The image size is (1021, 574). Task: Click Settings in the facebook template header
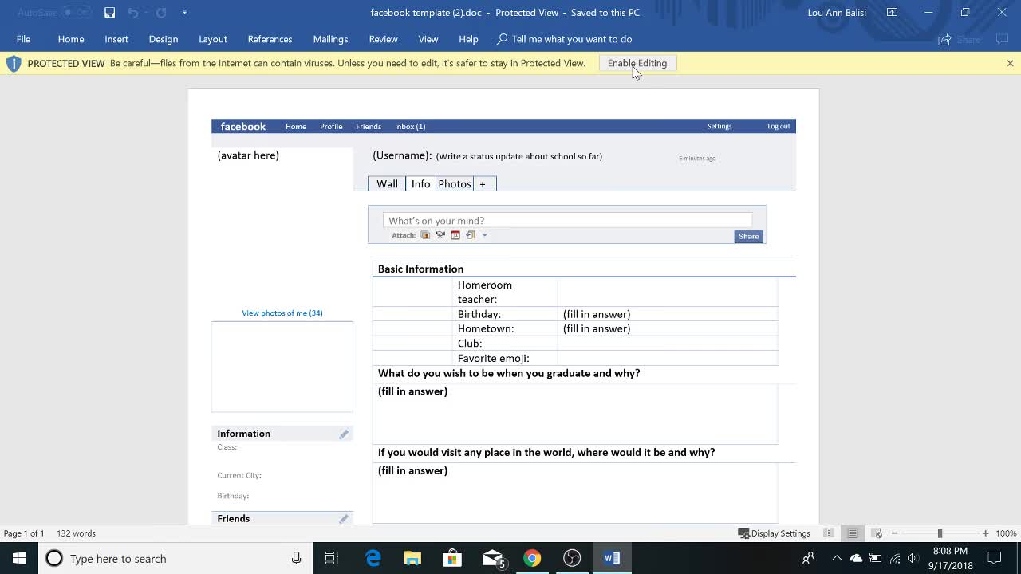point(719,126)
